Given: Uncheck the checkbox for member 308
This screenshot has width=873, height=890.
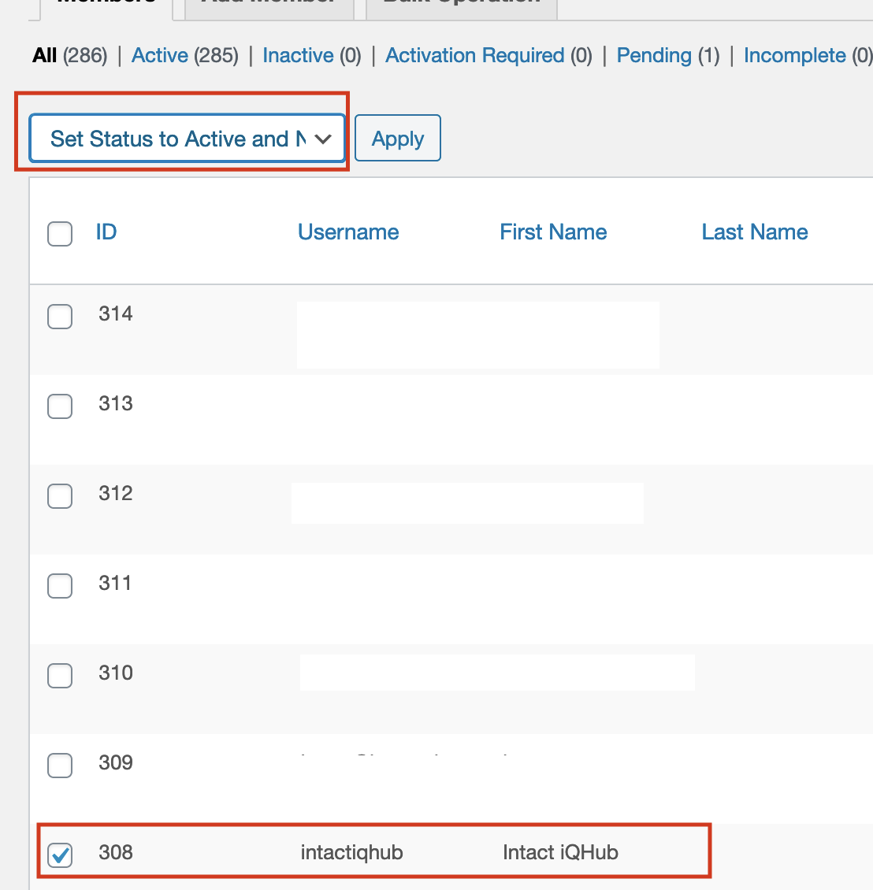Looking at the screenshot, I should tap(60, 855).
